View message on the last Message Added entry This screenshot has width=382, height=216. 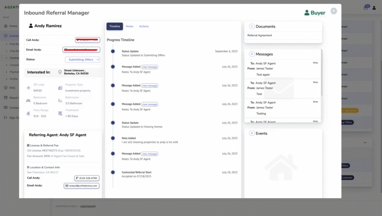150,154
